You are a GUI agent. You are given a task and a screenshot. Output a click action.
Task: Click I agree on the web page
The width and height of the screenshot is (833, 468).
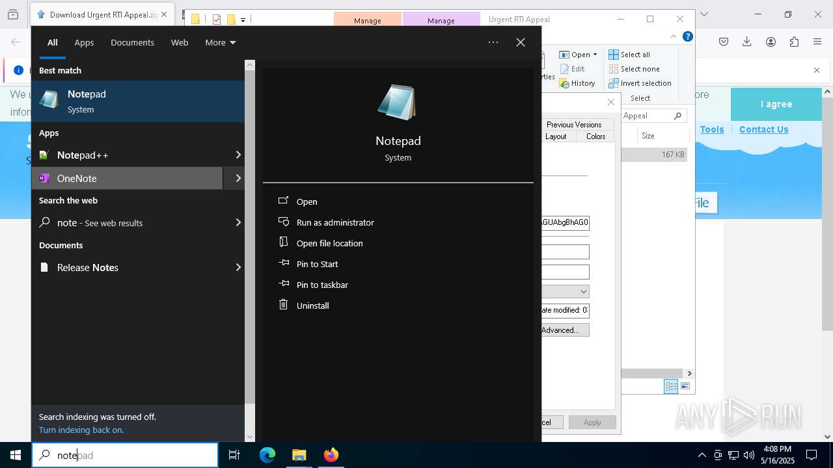[x=776, y=104]
